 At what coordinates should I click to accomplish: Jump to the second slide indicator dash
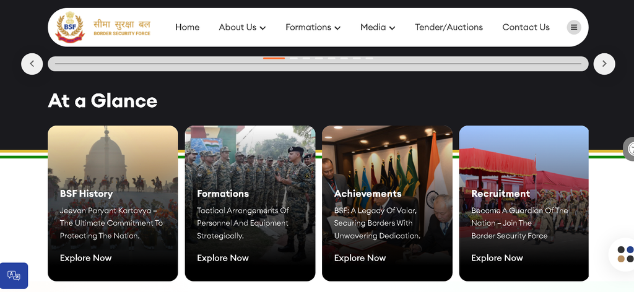tap(293, 58)
